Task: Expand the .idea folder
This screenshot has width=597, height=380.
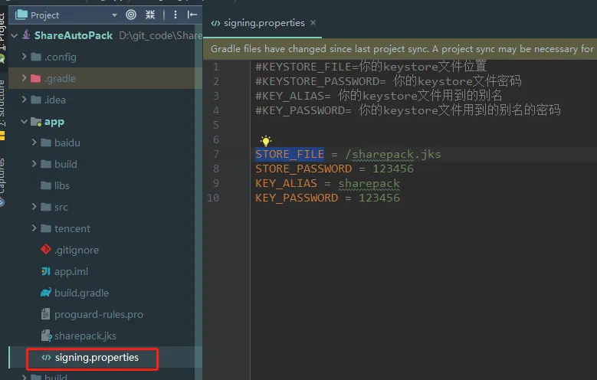Action: [x=24, y=100]
